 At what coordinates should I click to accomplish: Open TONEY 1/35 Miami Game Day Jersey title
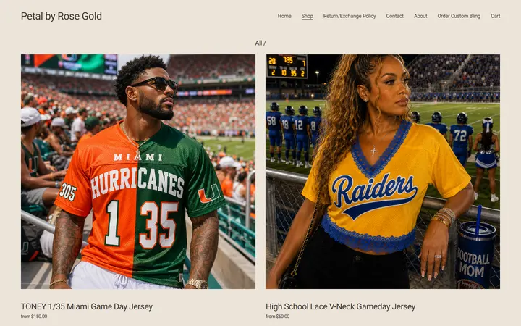click(x=87, y=306)
